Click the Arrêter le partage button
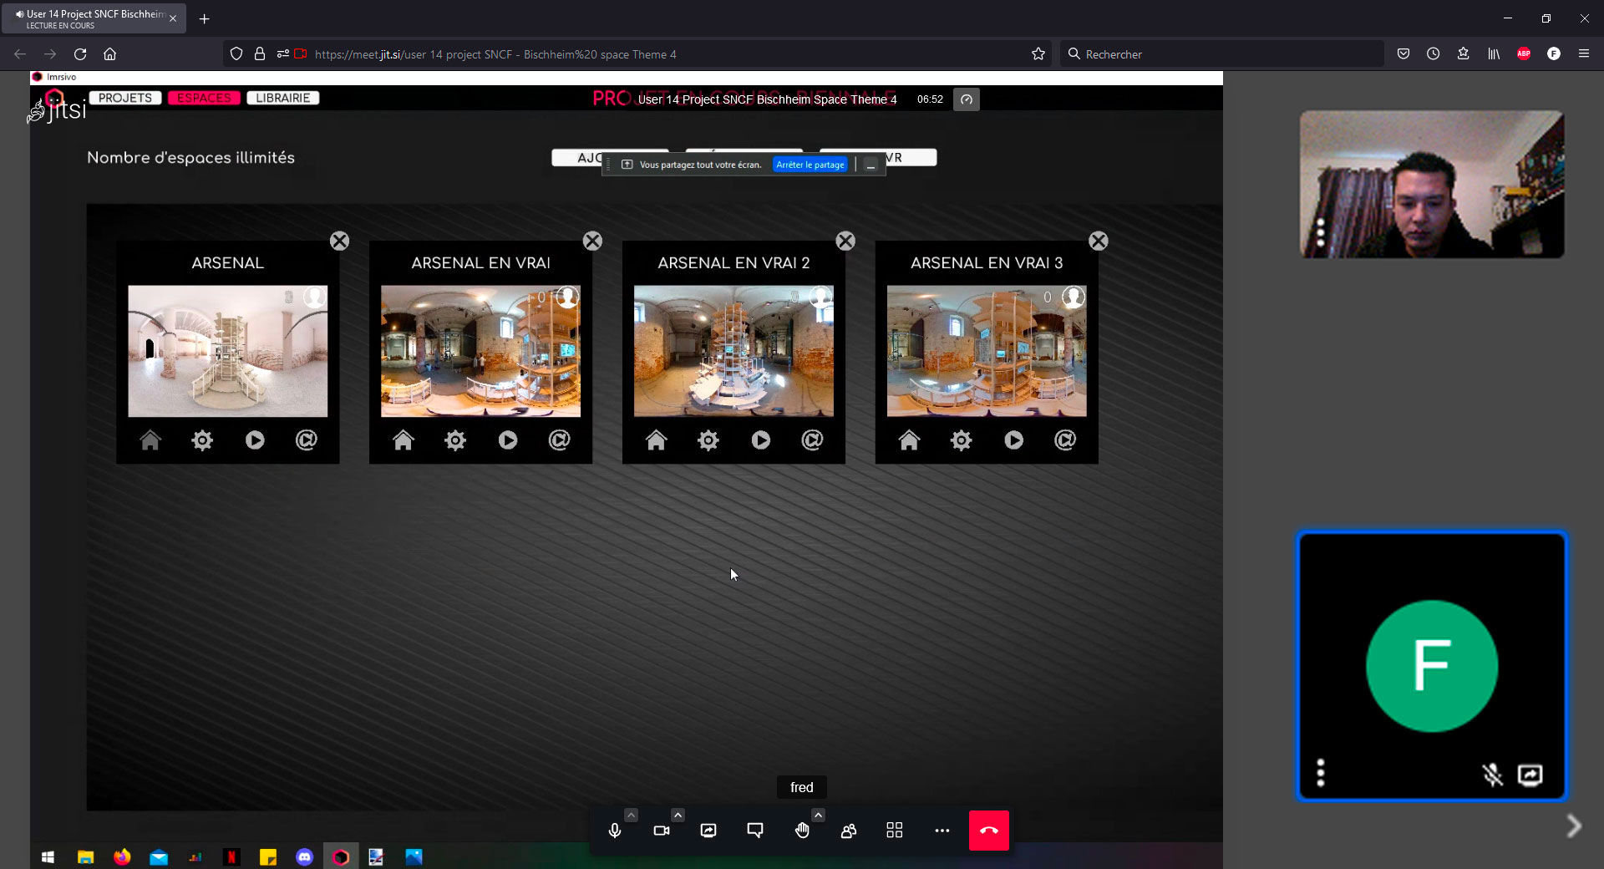Viewport: 1604px width, 869px height. [x=810, y=165]
